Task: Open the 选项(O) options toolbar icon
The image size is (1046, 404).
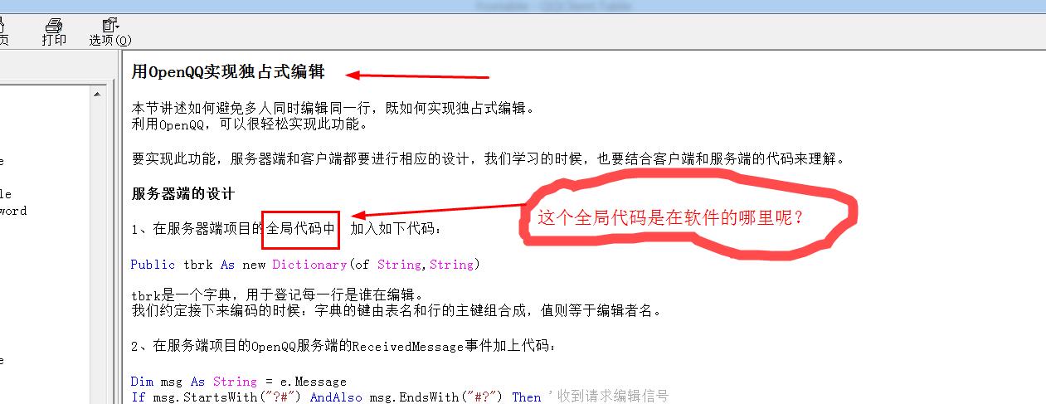Action: (110, 32)
